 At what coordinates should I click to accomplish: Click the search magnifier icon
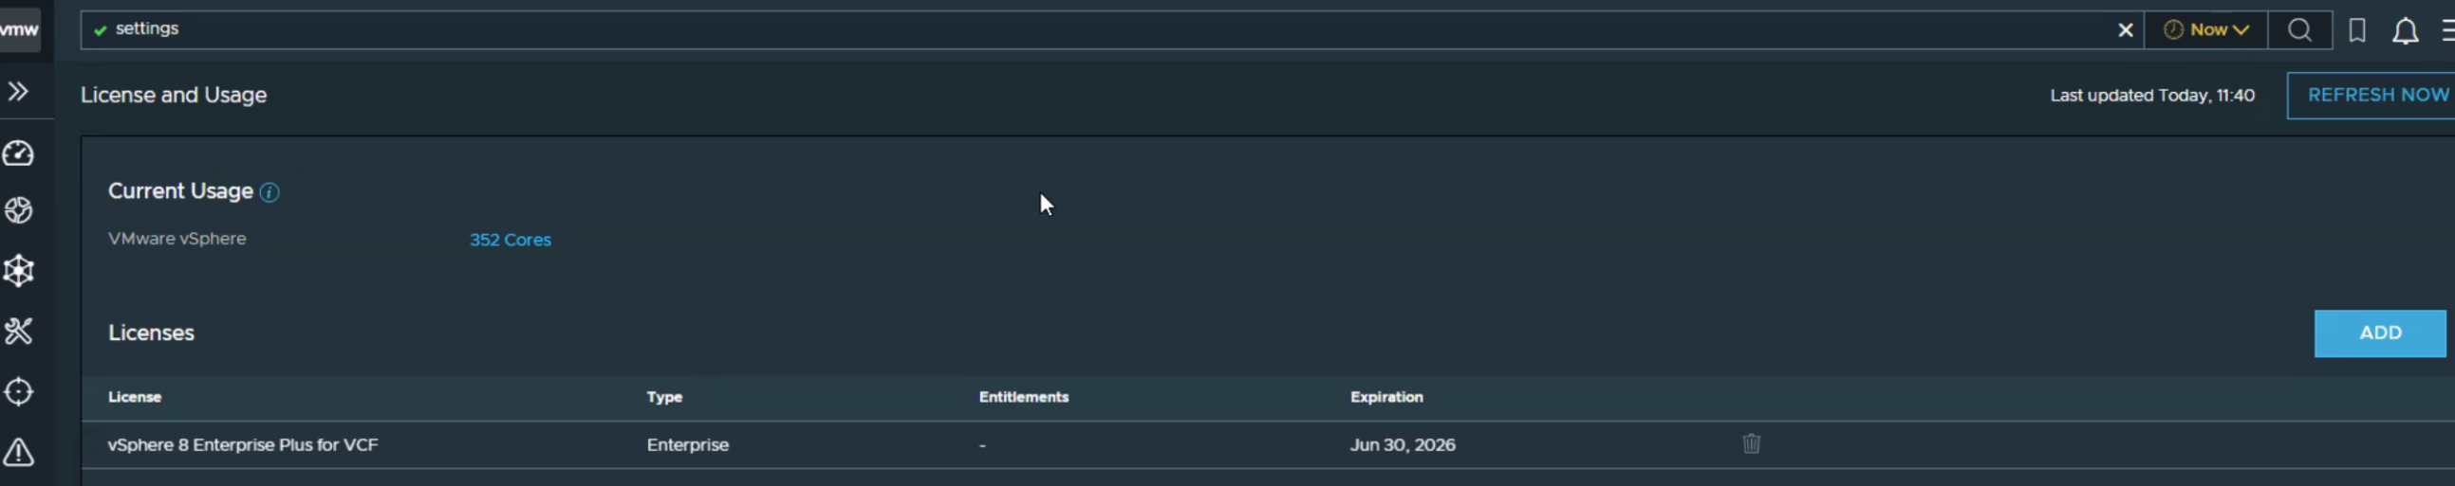(x=2298, y=30)
